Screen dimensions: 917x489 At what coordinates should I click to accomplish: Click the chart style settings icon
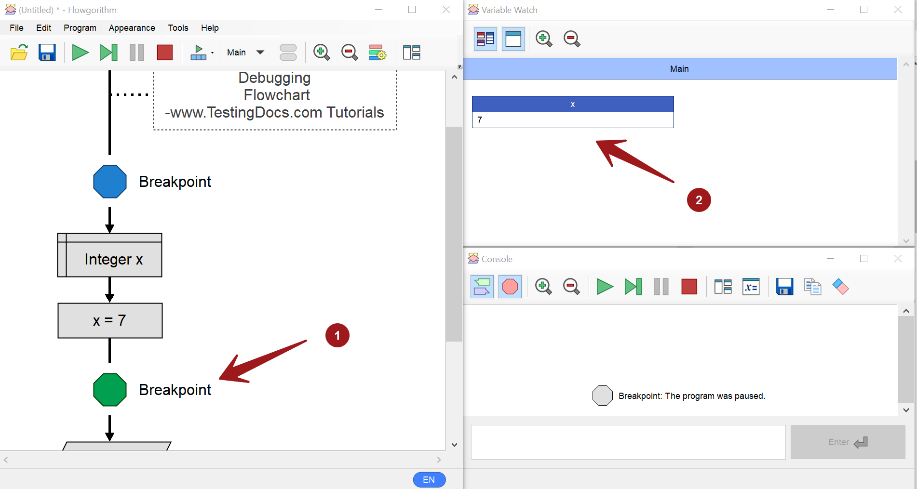(377, 53)
